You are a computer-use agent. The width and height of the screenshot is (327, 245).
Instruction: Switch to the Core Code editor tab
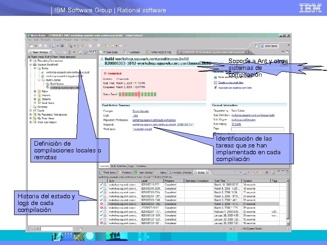[x=109, y=52]
